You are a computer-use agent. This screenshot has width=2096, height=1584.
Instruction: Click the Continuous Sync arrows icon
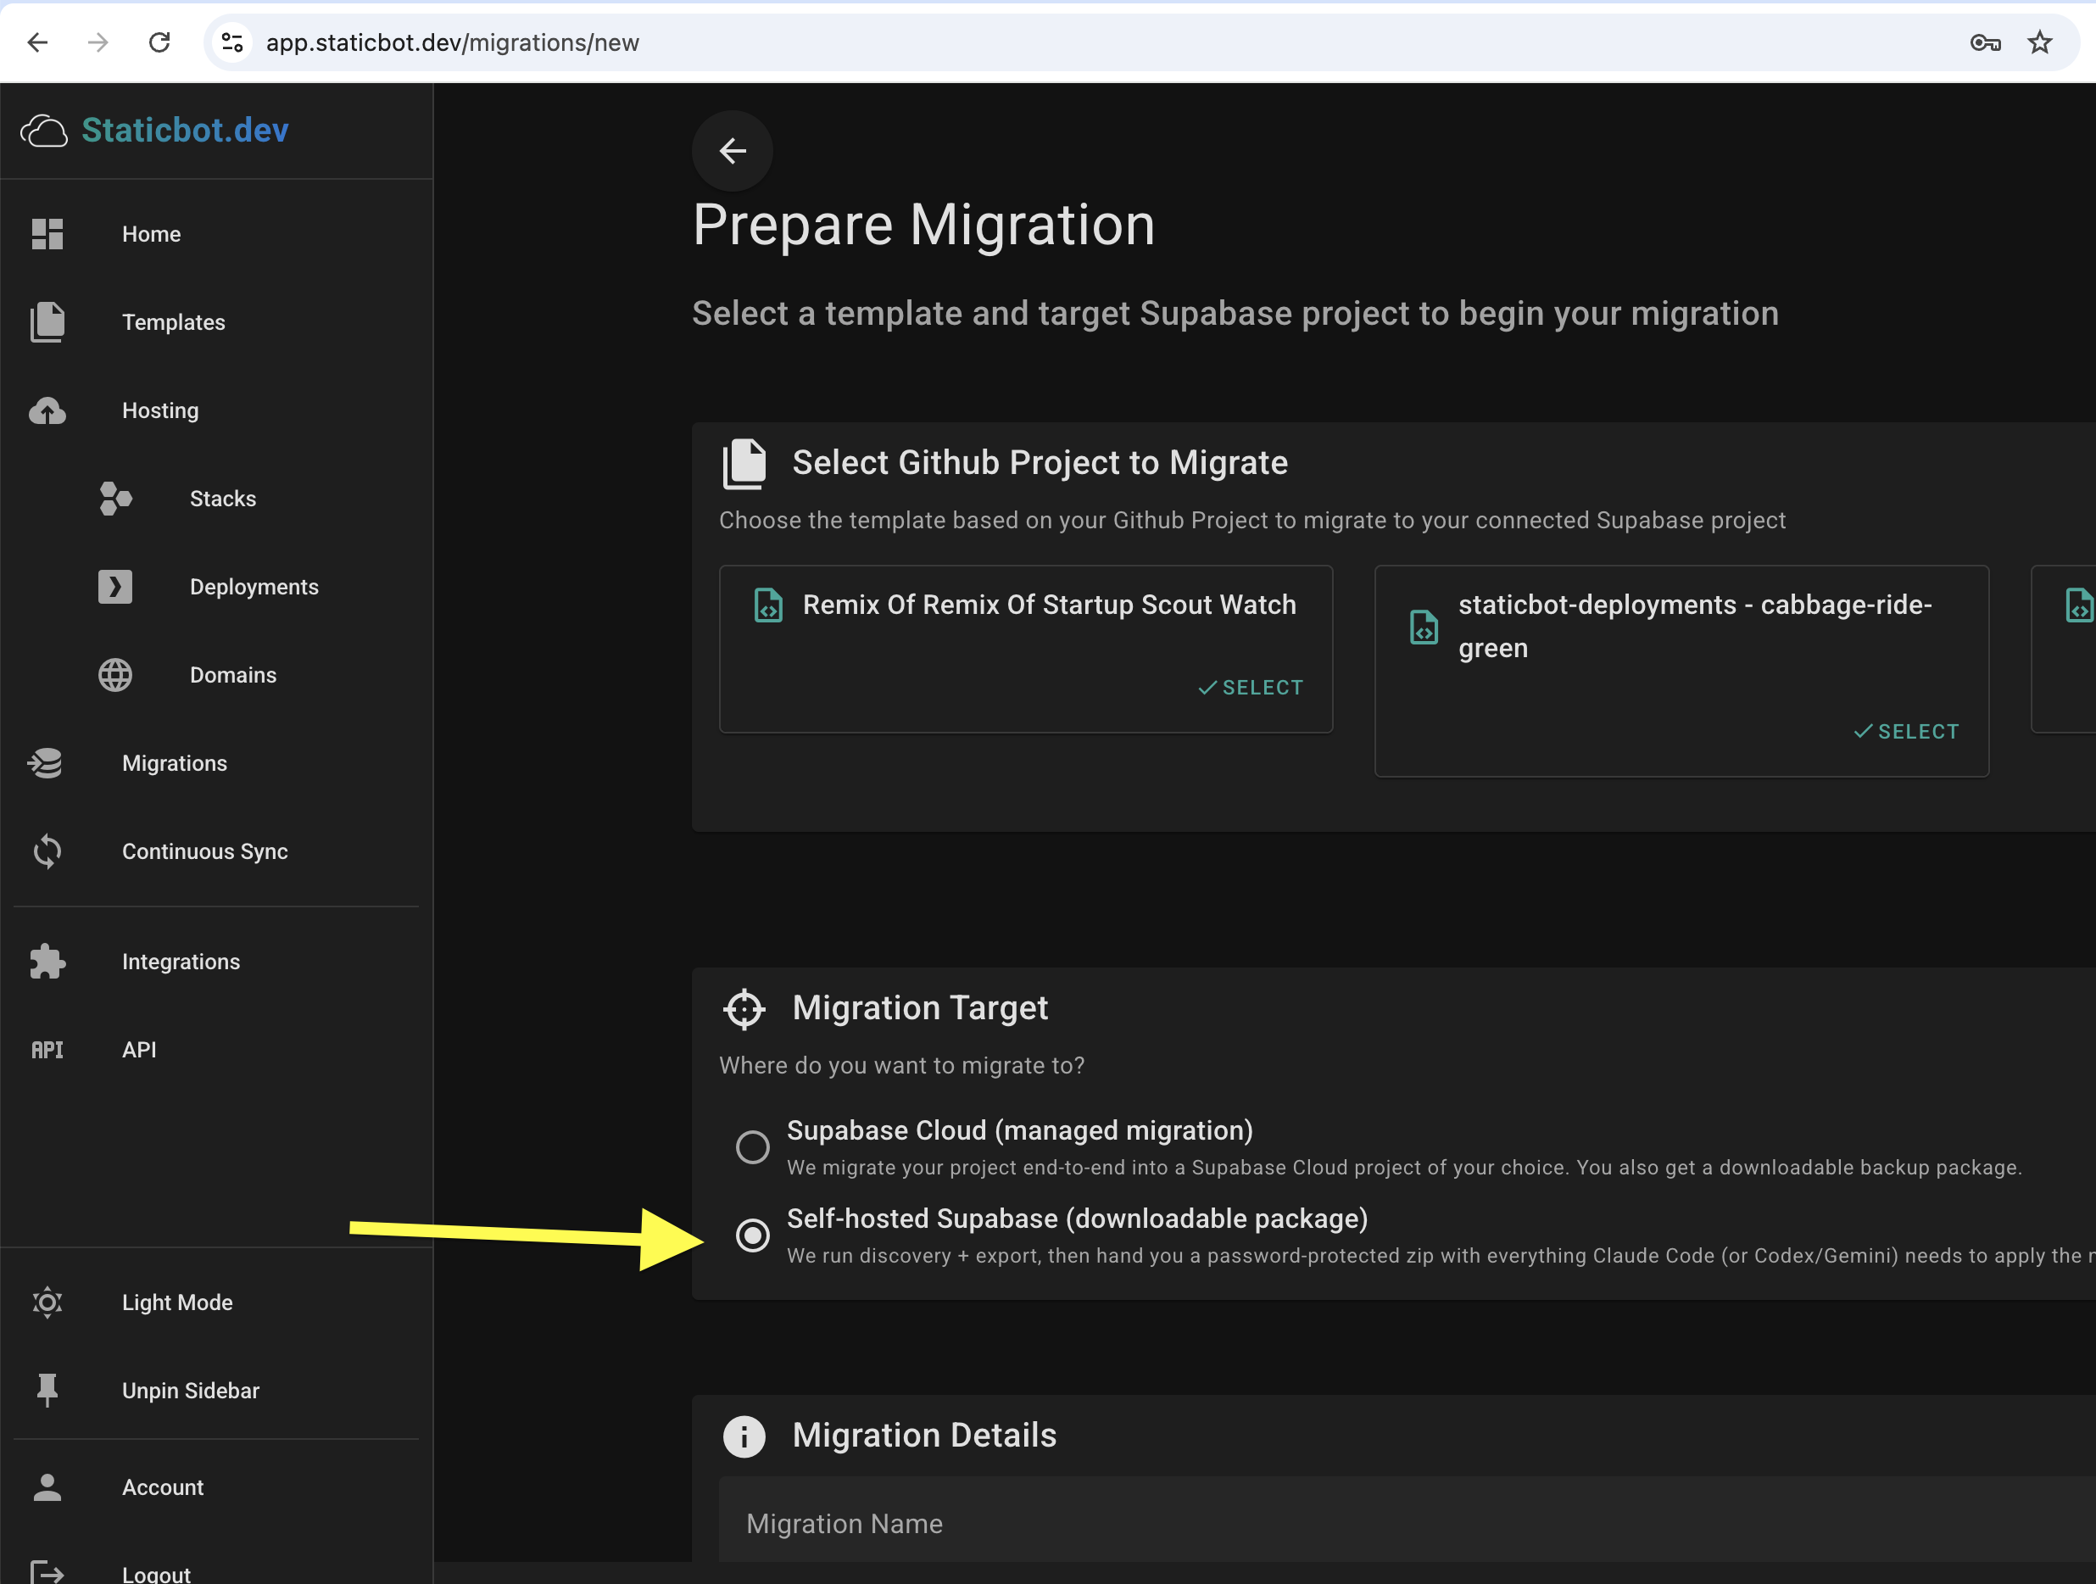click(x=47, y=851)
